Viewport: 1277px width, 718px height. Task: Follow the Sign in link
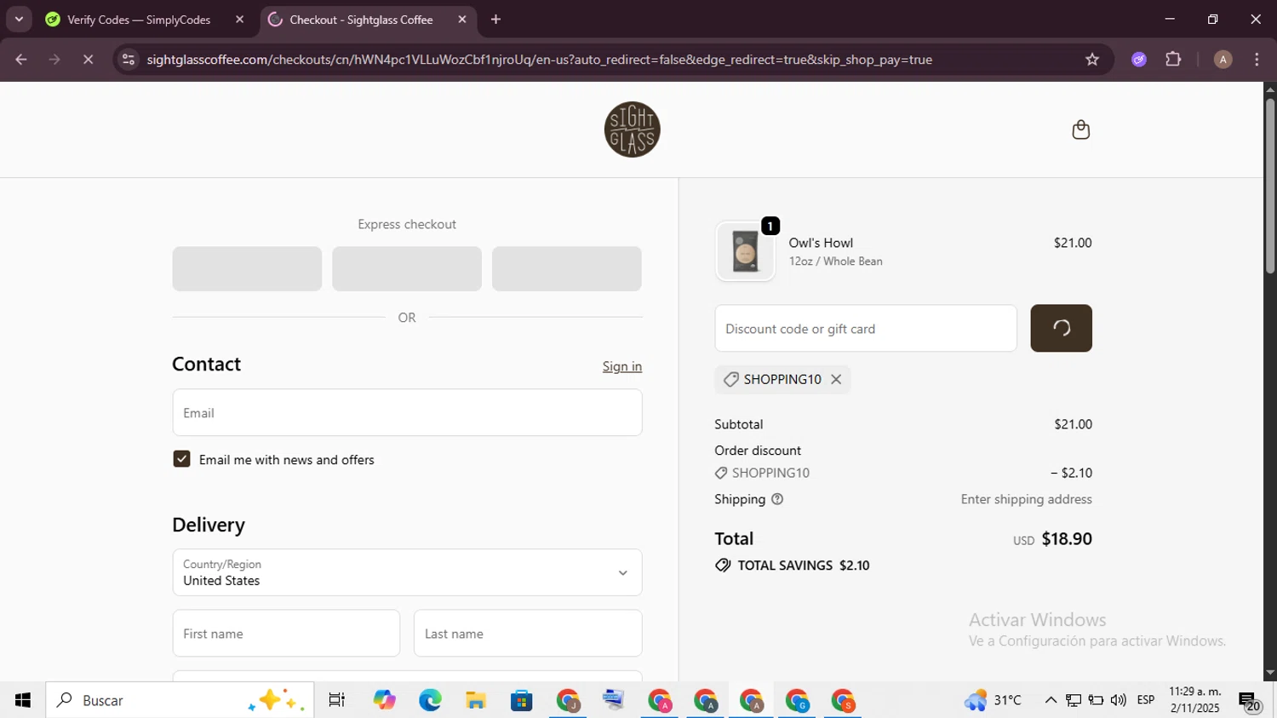(x=622, y=366)
